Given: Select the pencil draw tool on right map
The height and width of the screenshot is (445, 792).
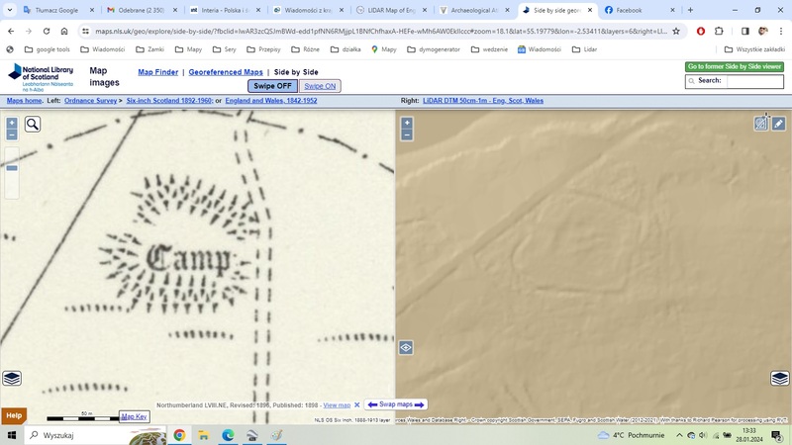Looking at the screenshot, I should pyautogui.click(x=779, y=124).
